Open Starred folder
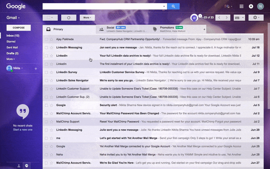The width and height of the screenshot is (270, 169). click(11, 41)
